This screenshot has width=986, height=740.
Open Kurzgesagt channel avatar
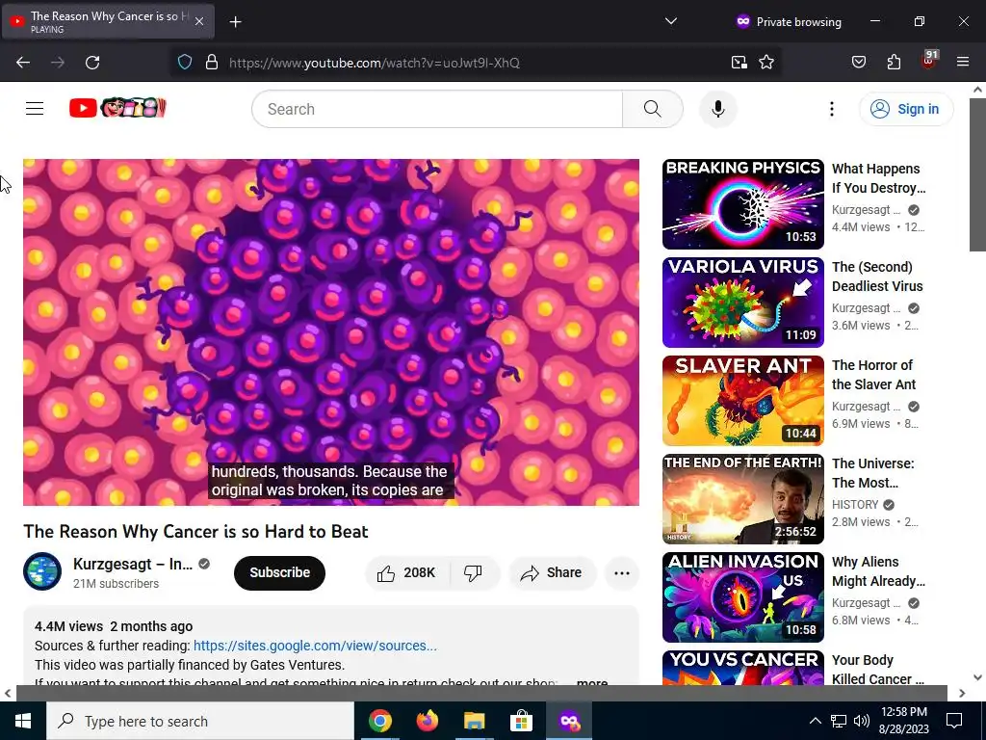(42, 571)
